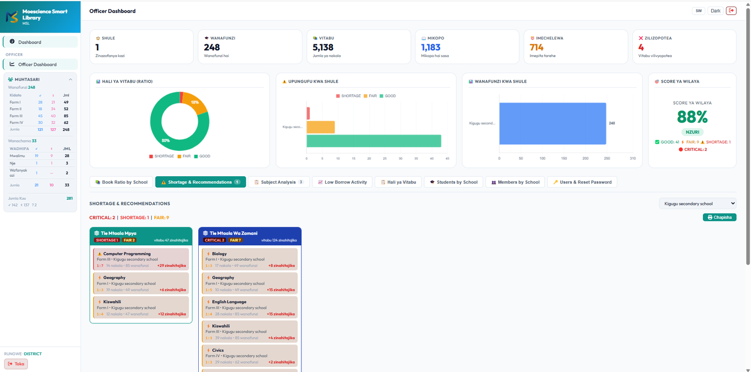Viewport: 751px width, 372px height.
Task: Select the Users & Reset Password tab
Action: (582, 182)
